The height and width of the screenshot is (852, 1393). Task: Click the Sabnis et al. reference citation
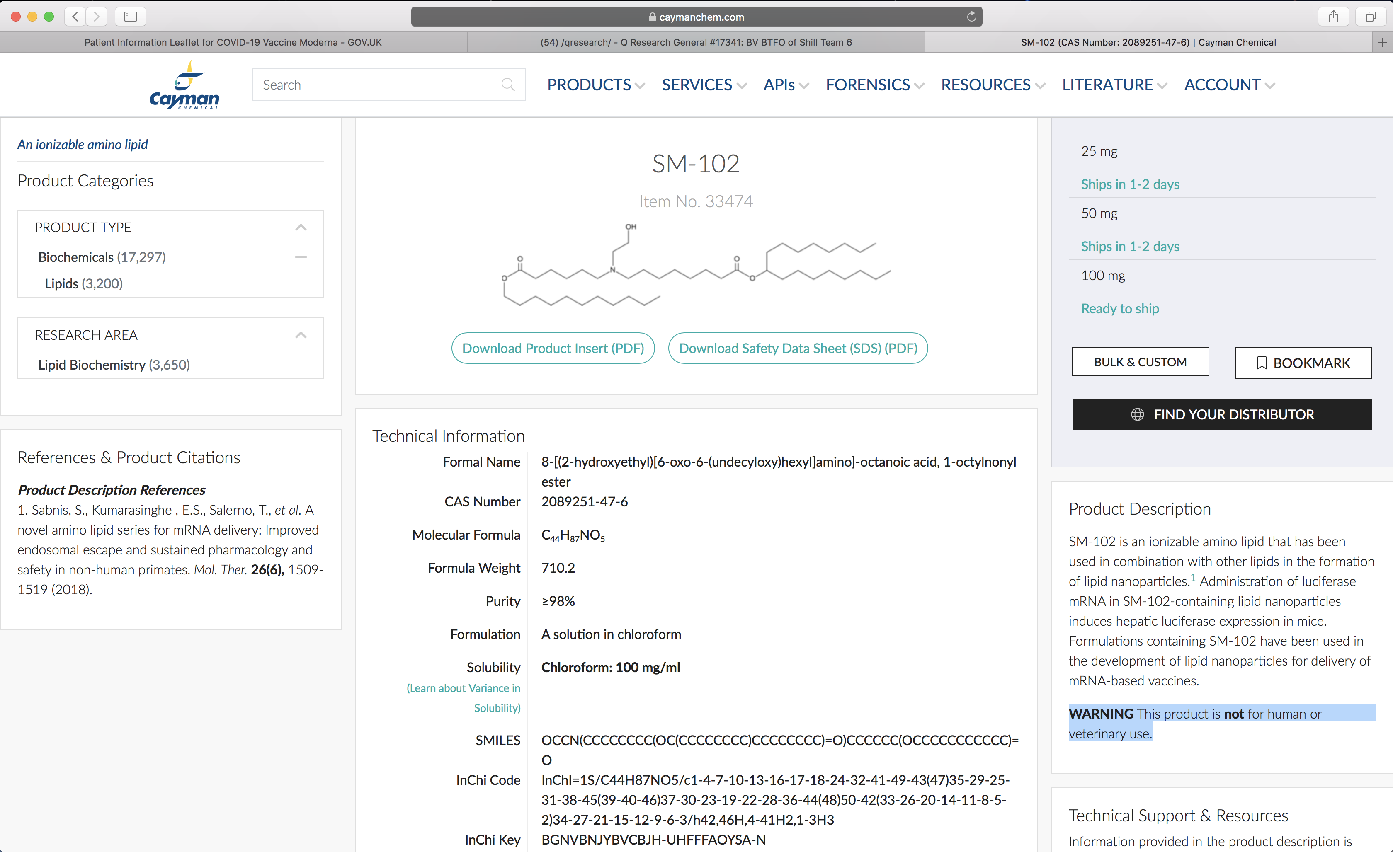click(x=170, y=549)
